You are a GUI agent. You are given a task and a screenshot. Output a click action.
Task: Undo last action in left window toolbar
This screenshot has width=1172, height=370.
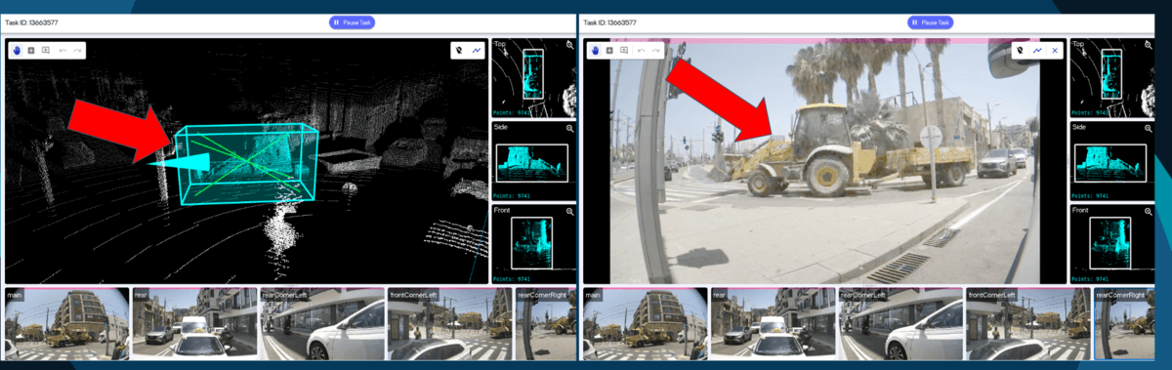63,50
